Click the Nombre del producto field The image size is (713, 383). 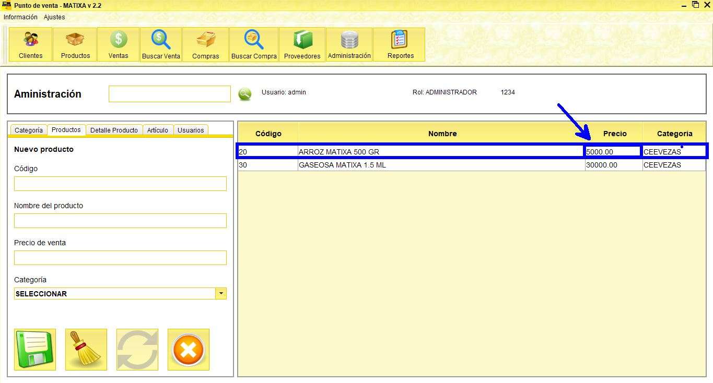point(120,221)
